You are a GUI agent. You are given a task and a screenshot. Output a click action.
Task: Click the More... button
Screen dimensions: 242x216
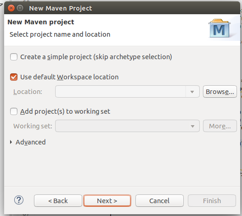point(220,126)
